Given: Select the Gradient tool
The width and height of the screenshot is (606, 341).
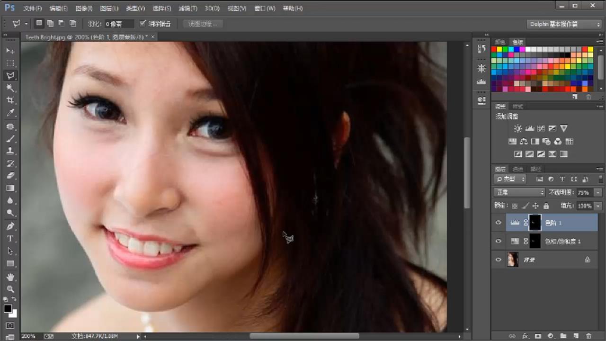Looking at the screenshot, I should [10, 188].
